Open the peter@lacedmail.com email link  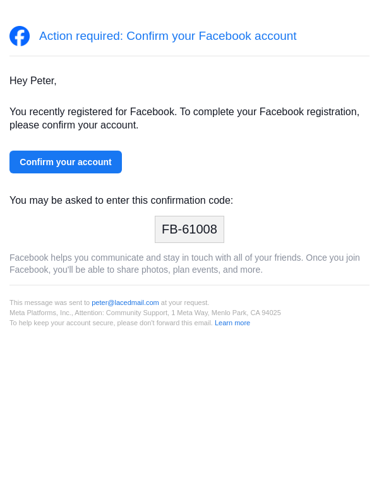coord(125,302)
